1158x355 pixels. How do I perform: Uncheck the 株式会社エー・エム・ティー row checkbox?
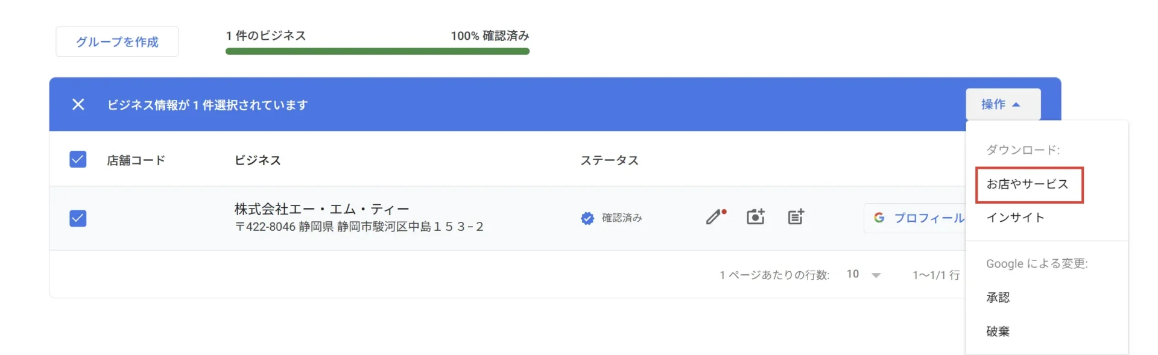click(x=78, y=218)
